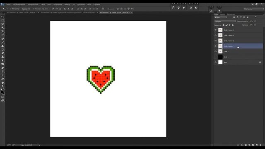Hide the Слой 2 копия 2 layer
265x149 pixels.
pos(215,41)
